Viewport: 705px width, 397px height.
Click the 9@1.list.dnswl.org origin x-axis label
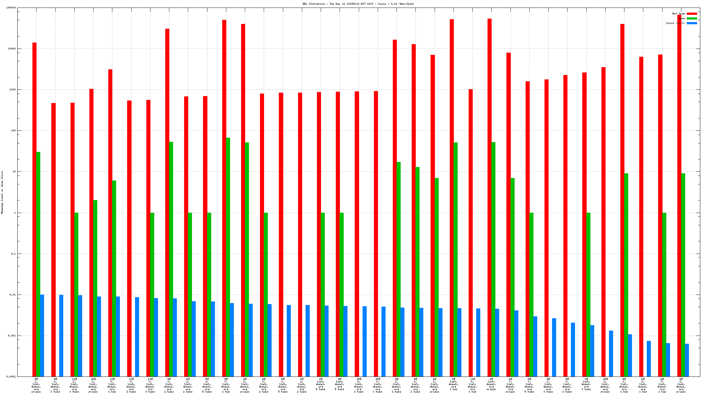pyautogui.click(x=36, y=385)
